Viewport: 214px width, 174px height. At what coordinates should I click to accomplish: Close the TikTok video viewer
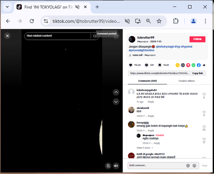pos(7,36)
